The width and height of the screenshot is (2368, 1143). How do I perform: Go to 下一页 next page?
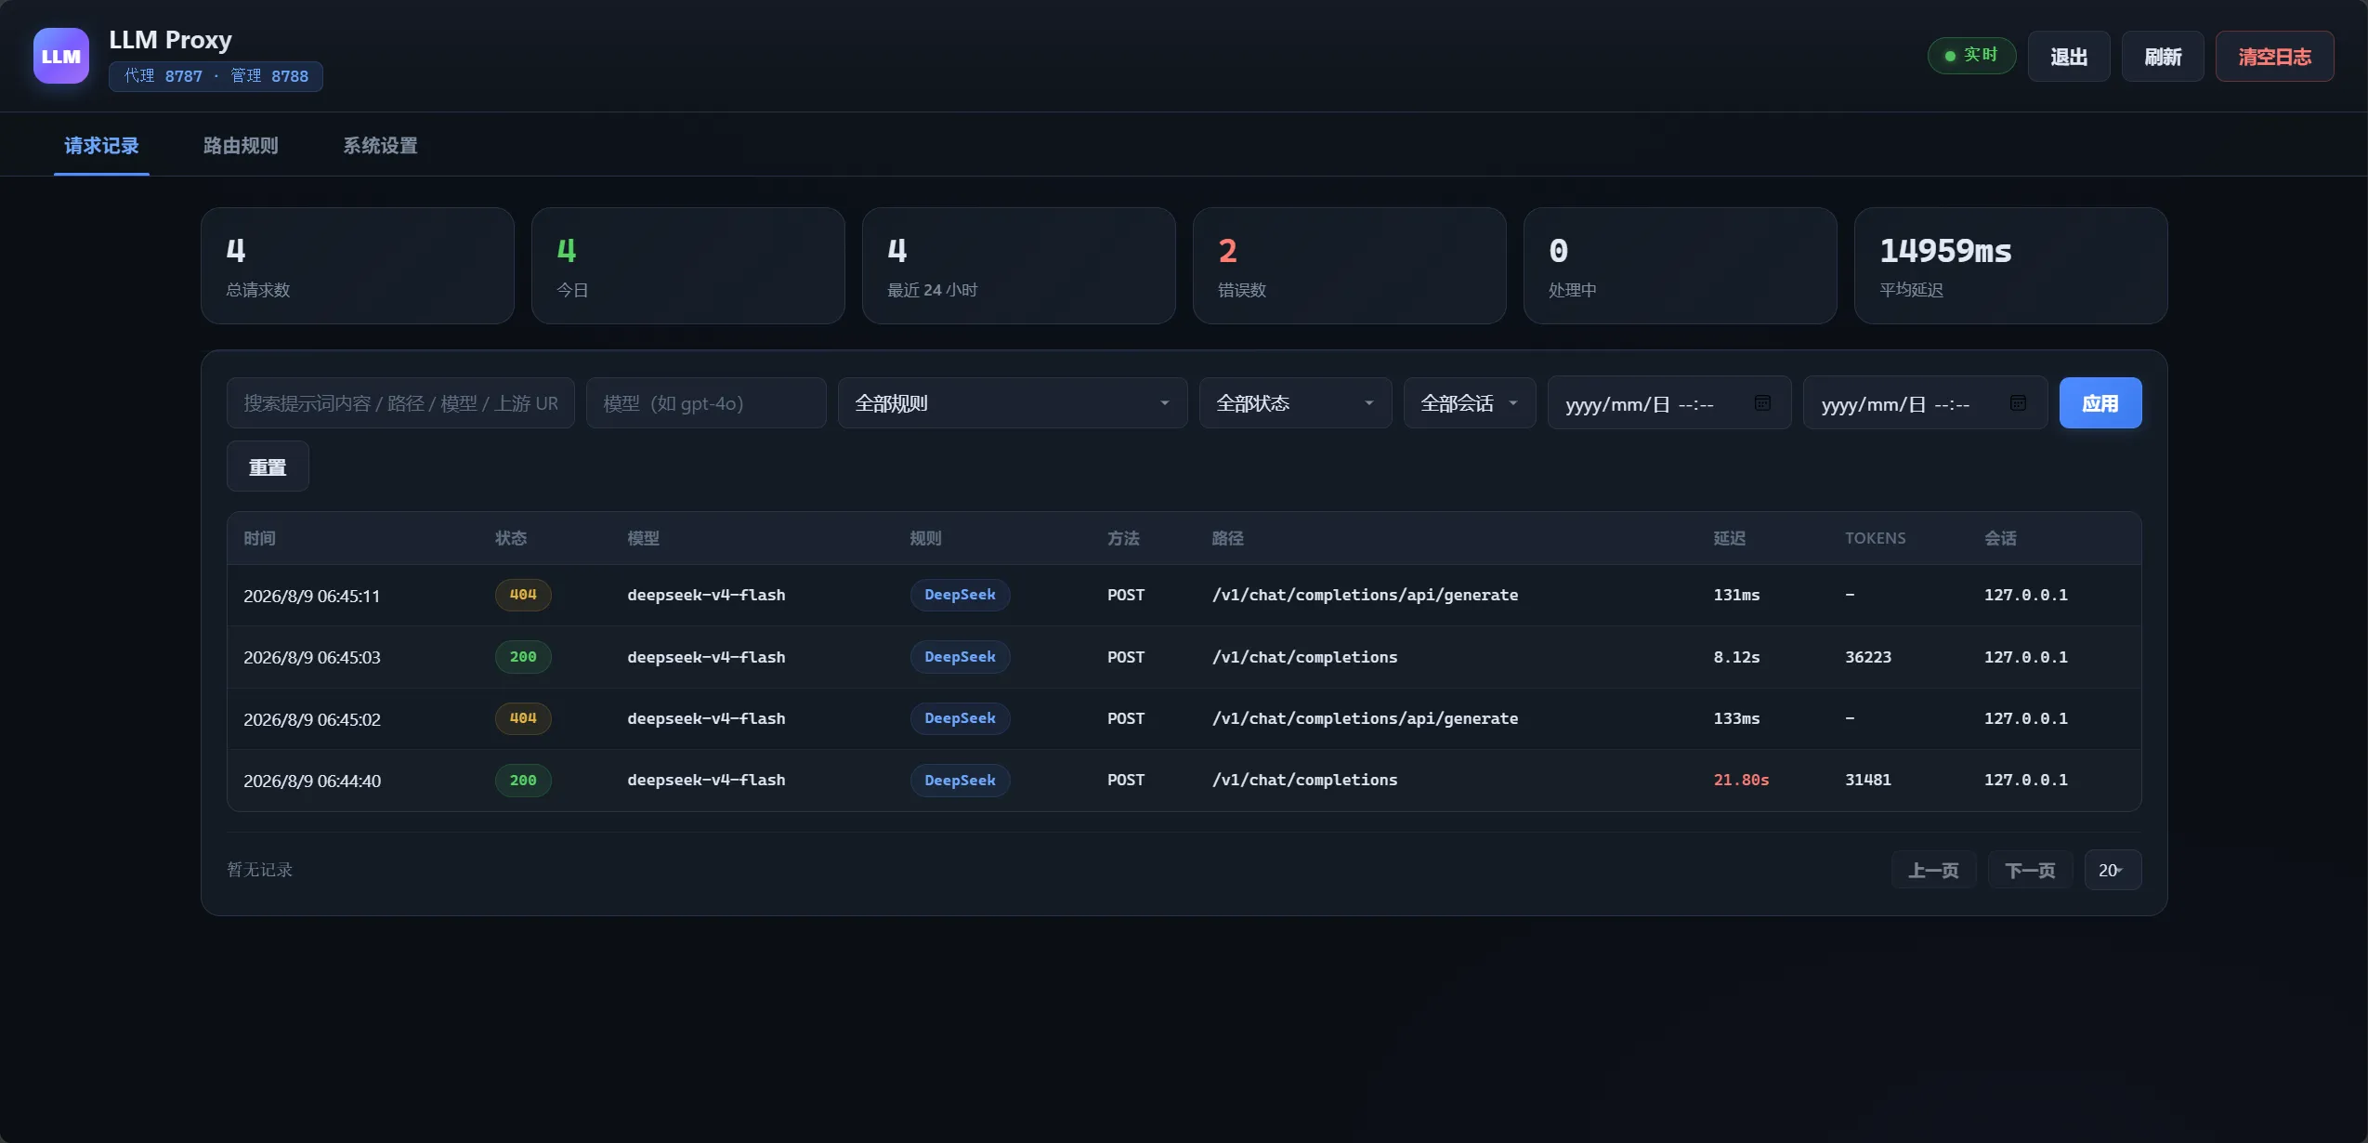(2030, 870)
